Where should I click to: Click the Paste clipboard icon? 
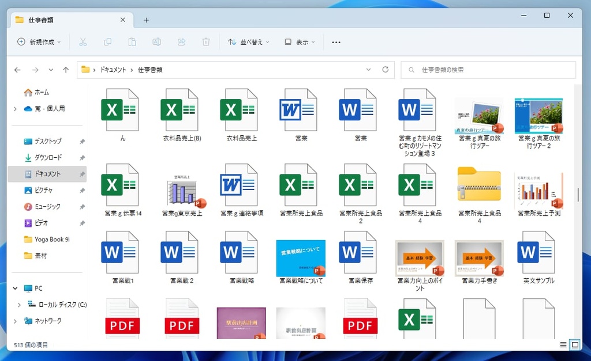tap(132, 42)
